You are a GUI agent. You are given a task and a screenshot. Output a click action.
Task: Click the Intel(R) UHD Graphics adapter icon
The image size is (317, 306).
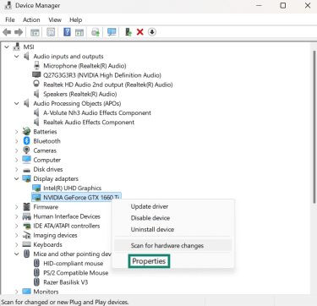36,188
